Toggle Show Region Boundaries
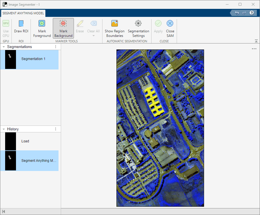Viewport: 260px width, 215px height. [114, 28]
